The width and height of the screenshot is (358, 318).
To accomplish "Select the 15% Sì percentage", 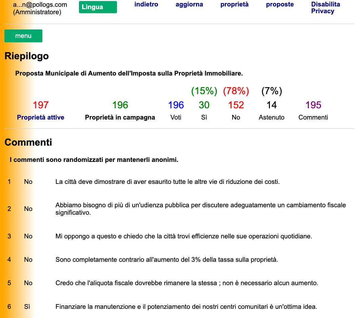I will [204, 91].
